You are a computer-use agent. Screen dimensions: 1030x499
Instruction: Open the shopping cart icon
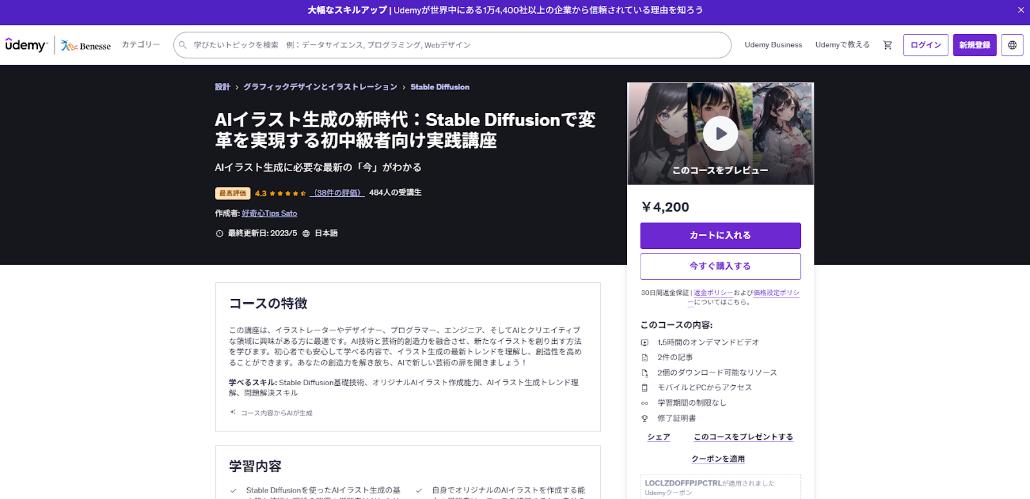888,45
